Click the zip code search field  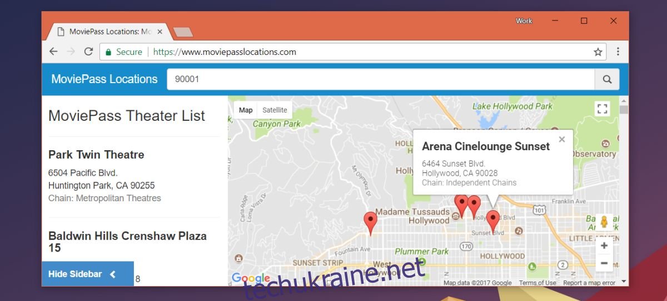click(x=381, y=79)
